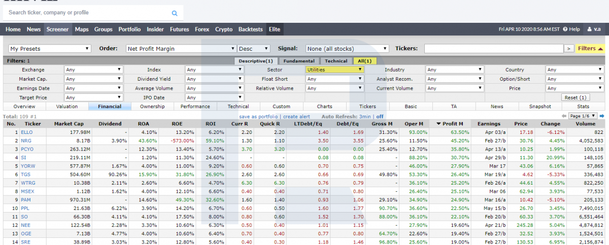Select the Performance view tab
The width and height of the screenshot is (609, 245).
[195, 107]
